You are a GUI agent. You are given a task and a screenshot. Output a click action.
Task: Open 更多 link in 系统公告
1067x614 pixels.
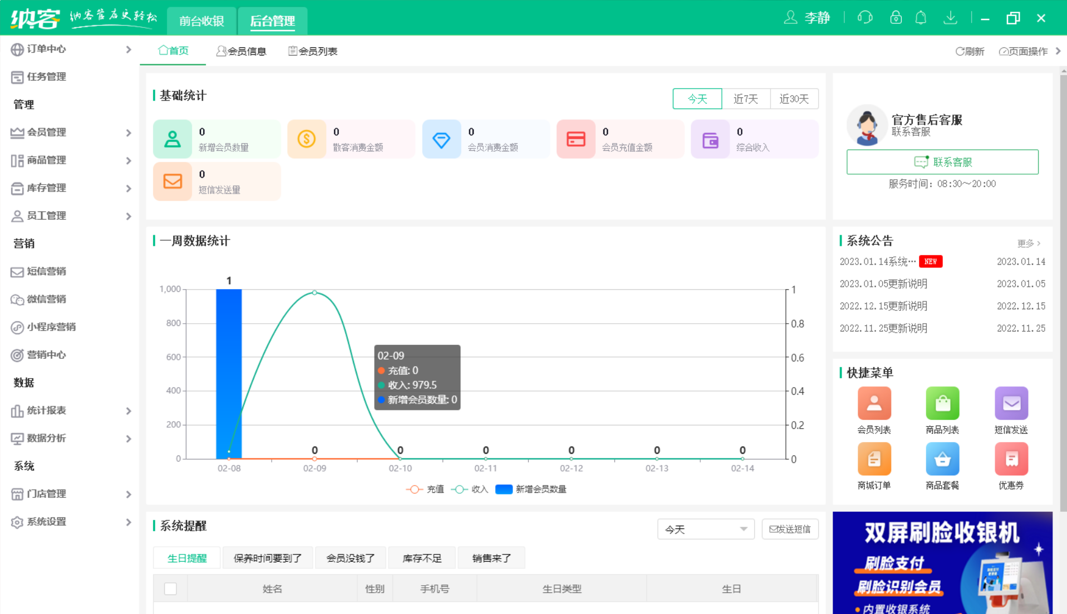tap(1027, 243)
